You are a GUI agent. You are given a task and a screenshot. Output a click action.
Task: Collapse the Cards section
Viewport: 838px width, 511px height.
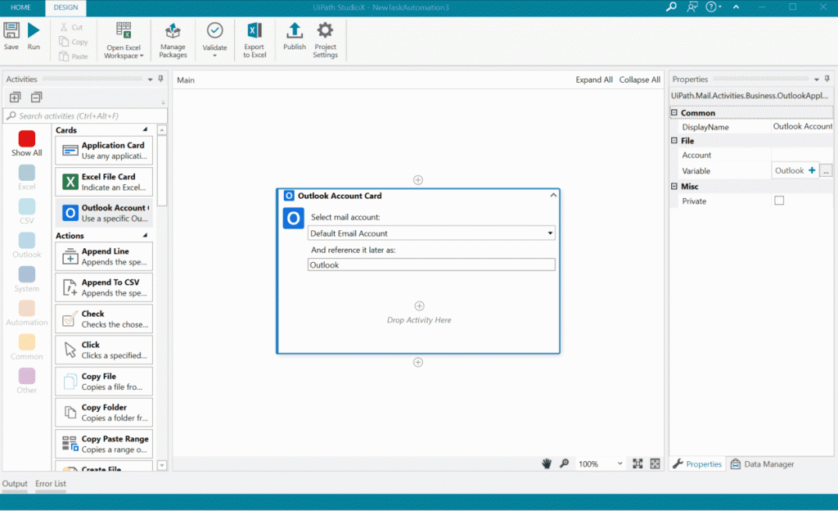145,130
